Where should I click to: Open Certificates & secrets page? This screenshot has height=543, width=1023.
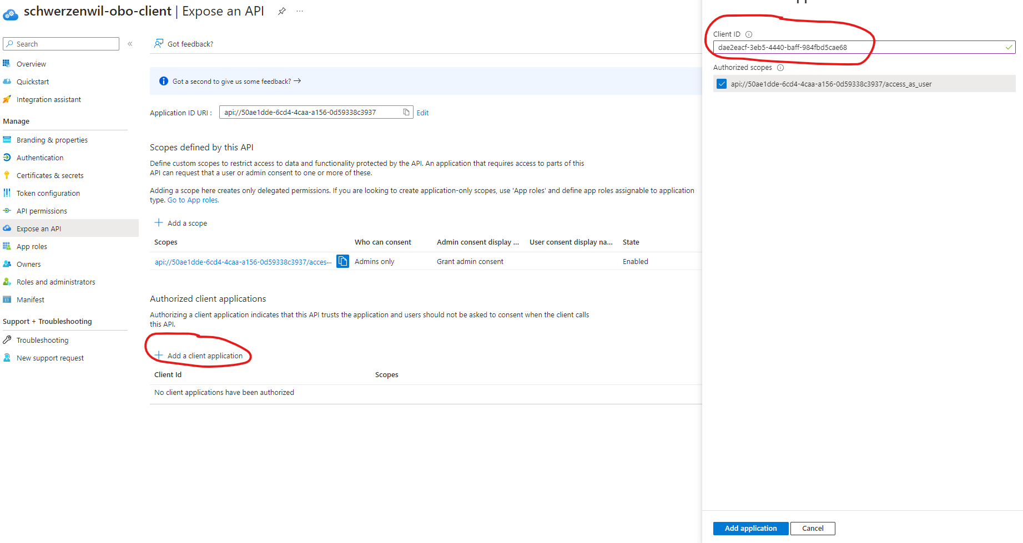pos(50,176)
